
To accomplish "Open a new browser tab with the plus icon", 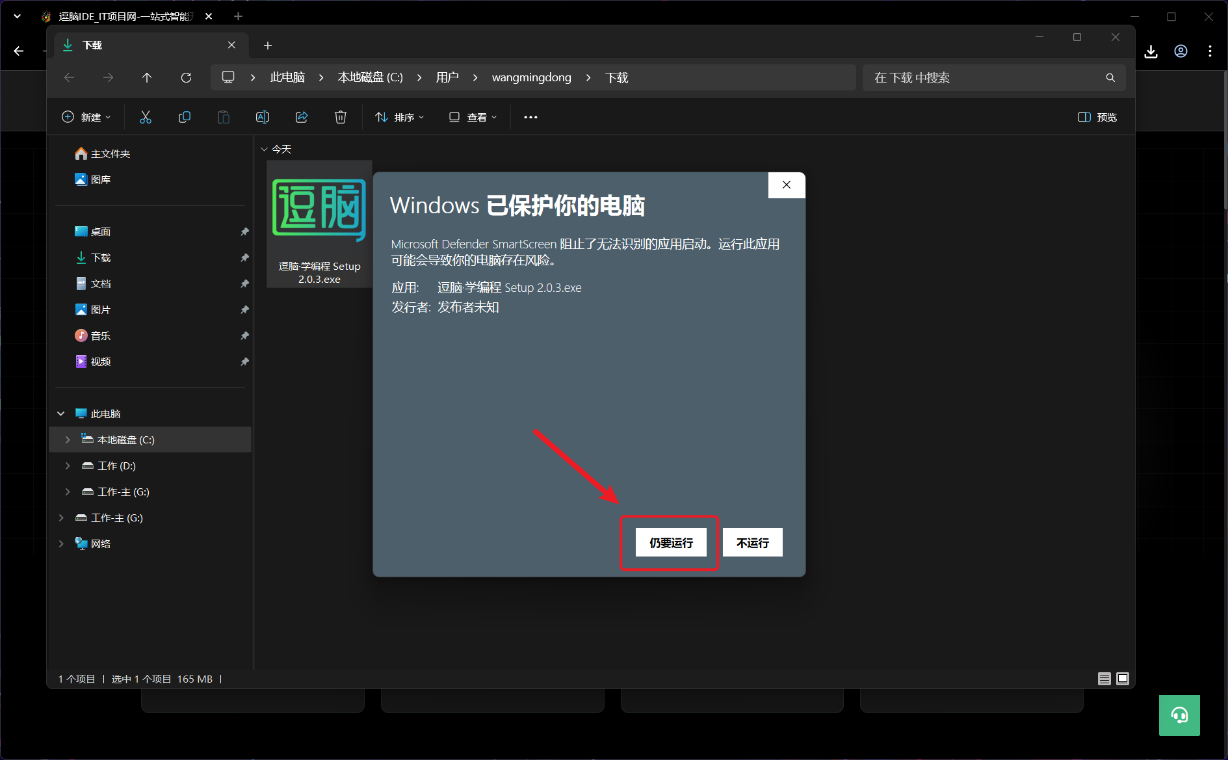I will (x=239, y=16).
